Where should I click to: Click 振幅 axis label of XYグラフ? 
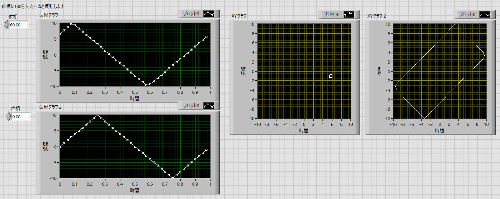click(243, 71)
